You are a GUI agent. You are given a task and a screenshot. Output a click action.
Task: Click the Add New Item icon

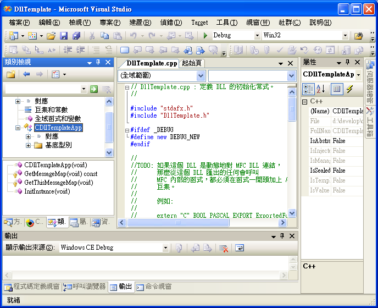pyautogui.click(x=32, y=36)
